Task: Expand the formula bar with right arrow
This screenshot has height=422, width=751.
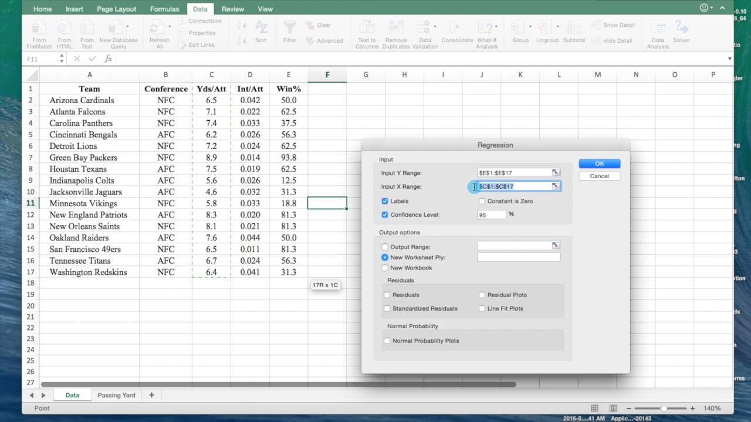Action: (729, 59)
